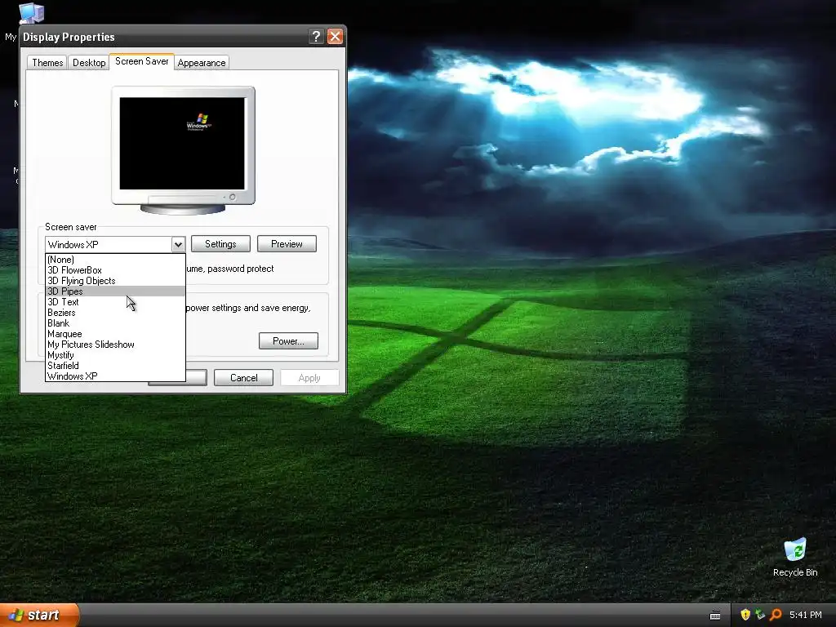Screen dimensions: 836x627
Task: Switch to the Desktop tab
Action: [89, 62]
